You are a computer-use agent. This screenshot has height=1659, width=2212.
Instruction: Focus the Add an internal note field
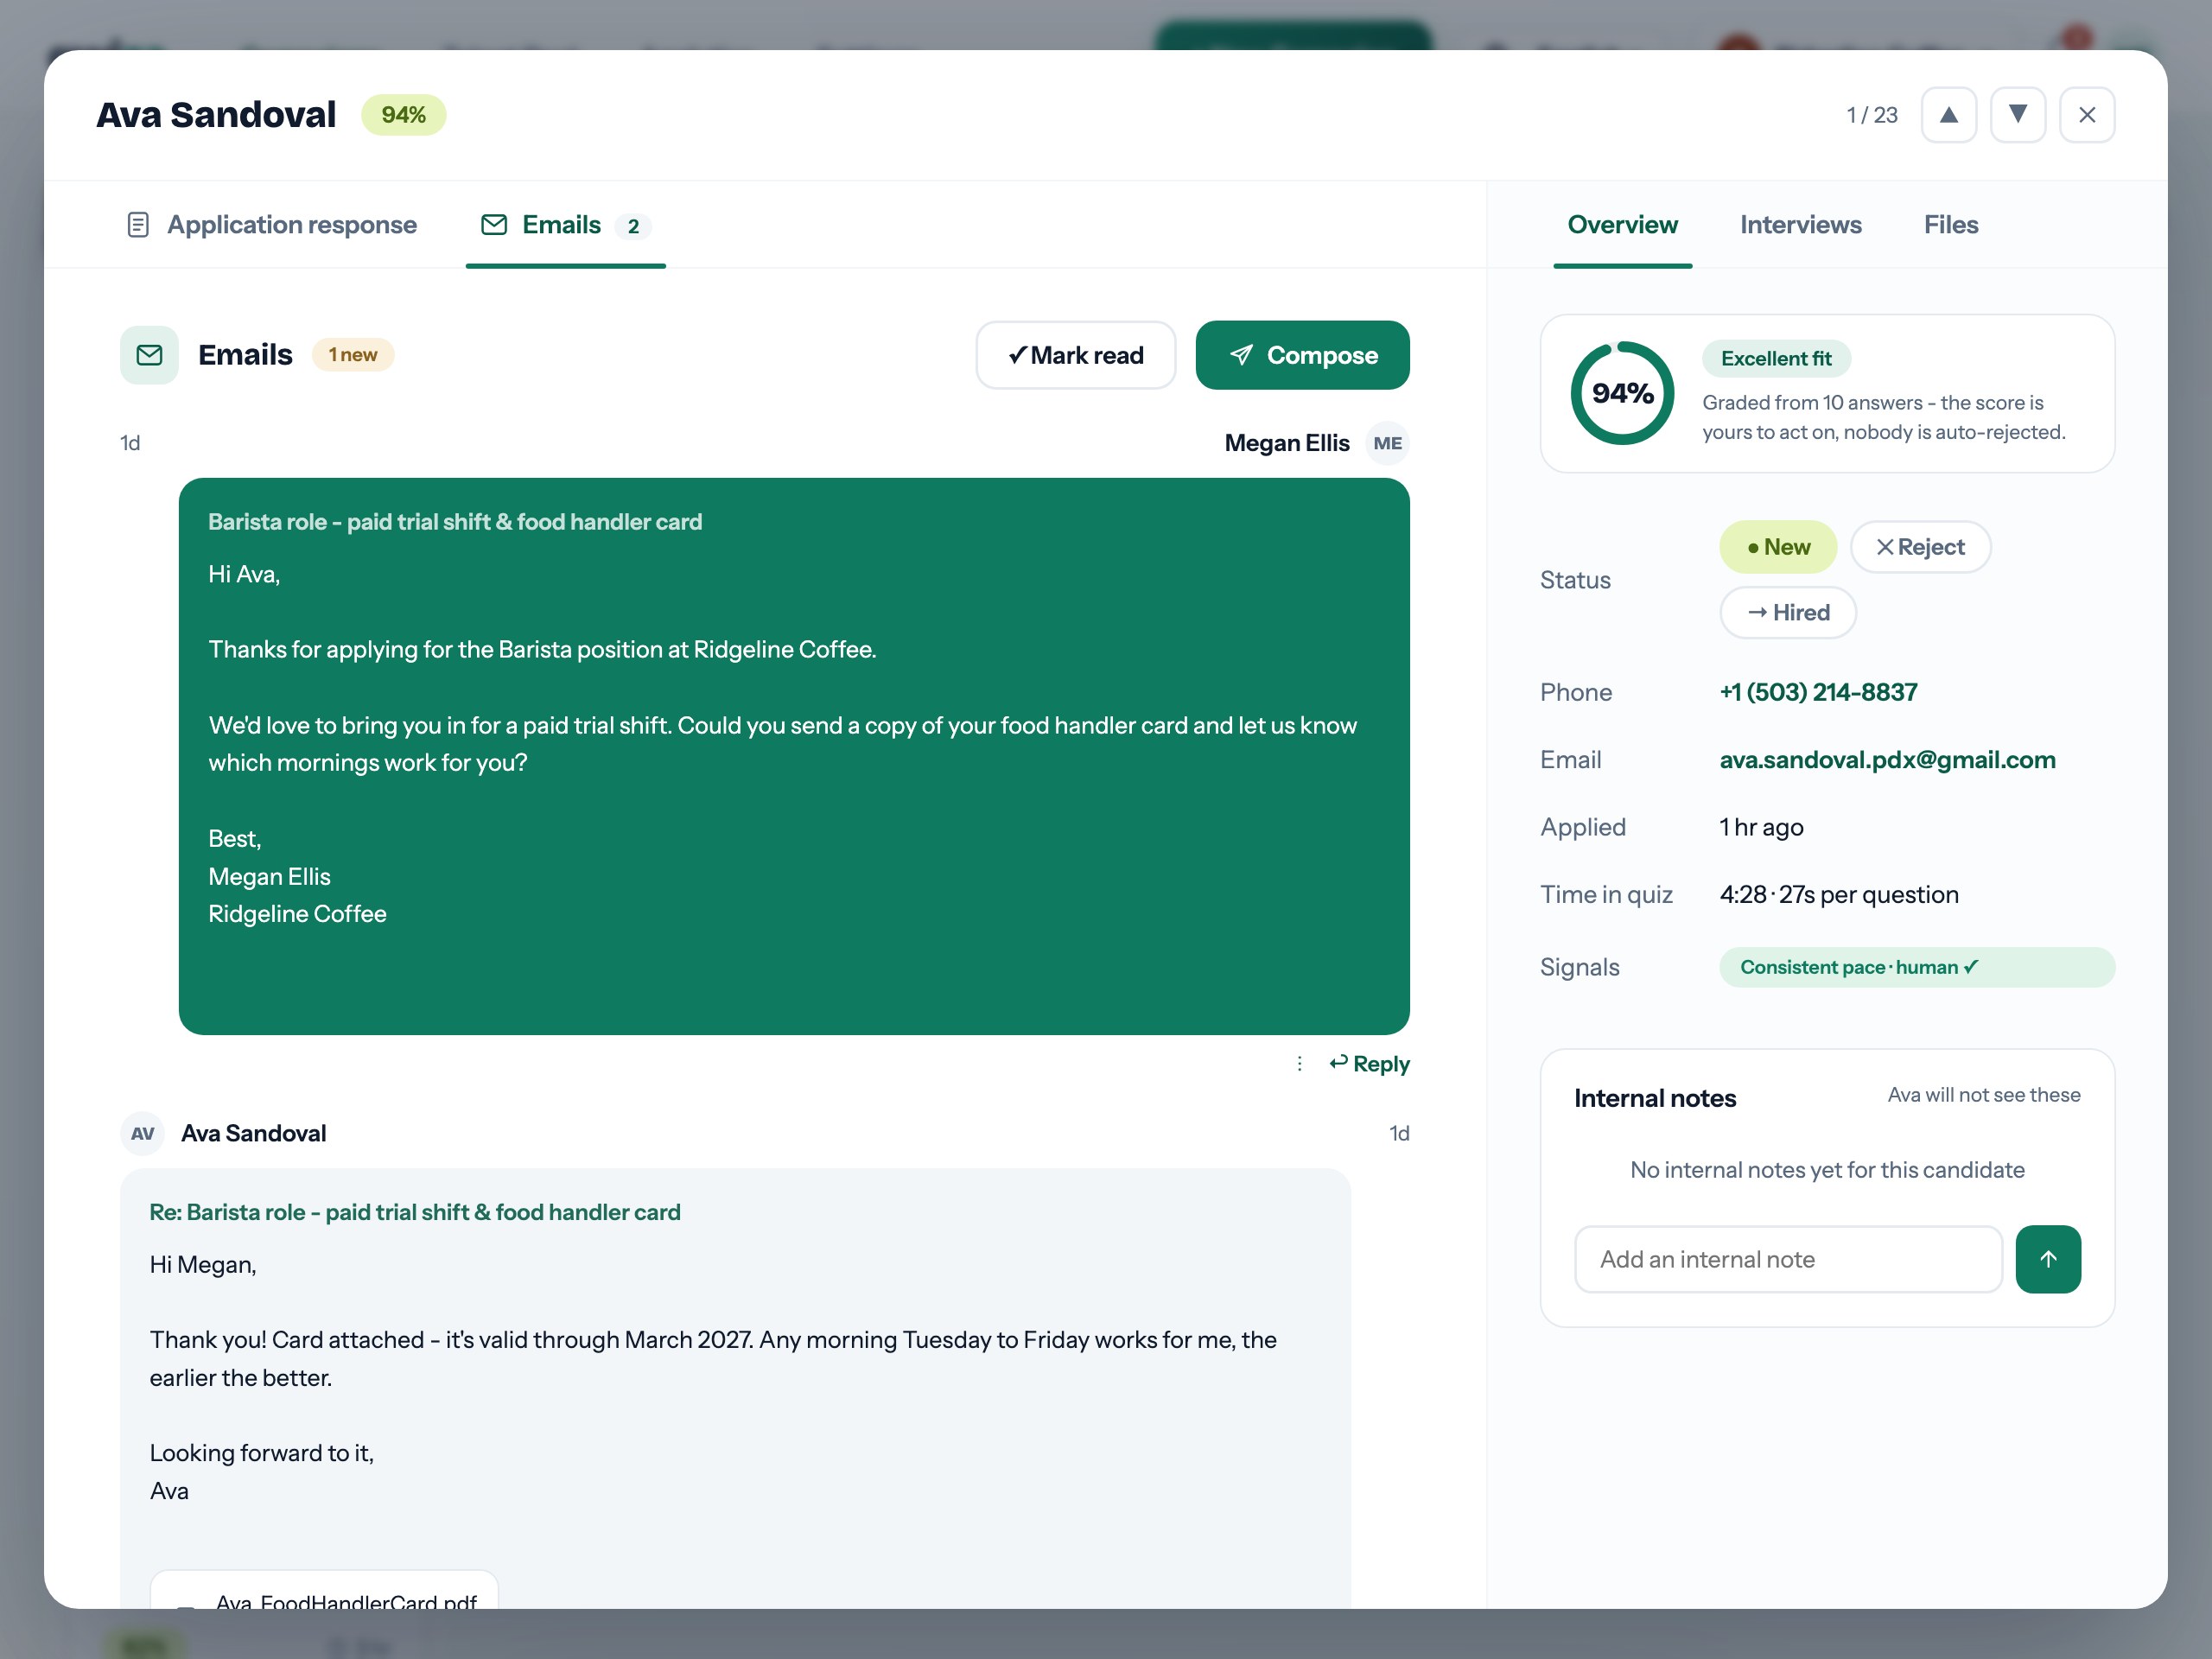1788,1259
